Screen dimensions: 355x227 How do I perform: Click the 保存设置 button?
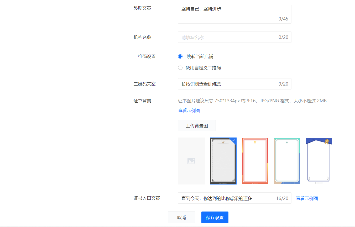pyautogui.click(x=215, y=217)
